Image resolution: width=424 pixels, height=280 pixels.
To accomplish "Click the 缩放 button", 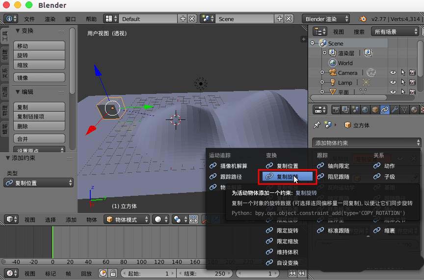I will pyautogui.click(x=39, y=65).
